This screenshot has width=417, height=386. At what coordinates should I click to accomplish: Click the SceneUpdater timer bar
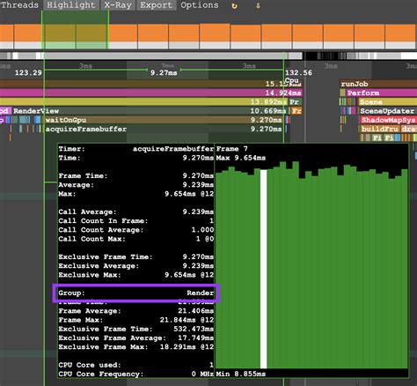(387, 111)
